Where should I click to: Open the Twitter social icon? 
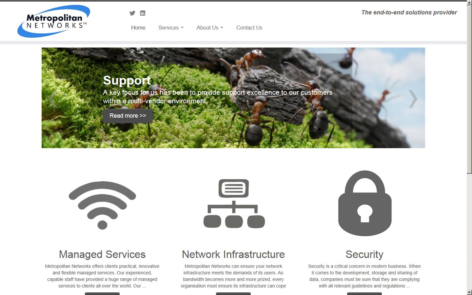coord(132,13)
